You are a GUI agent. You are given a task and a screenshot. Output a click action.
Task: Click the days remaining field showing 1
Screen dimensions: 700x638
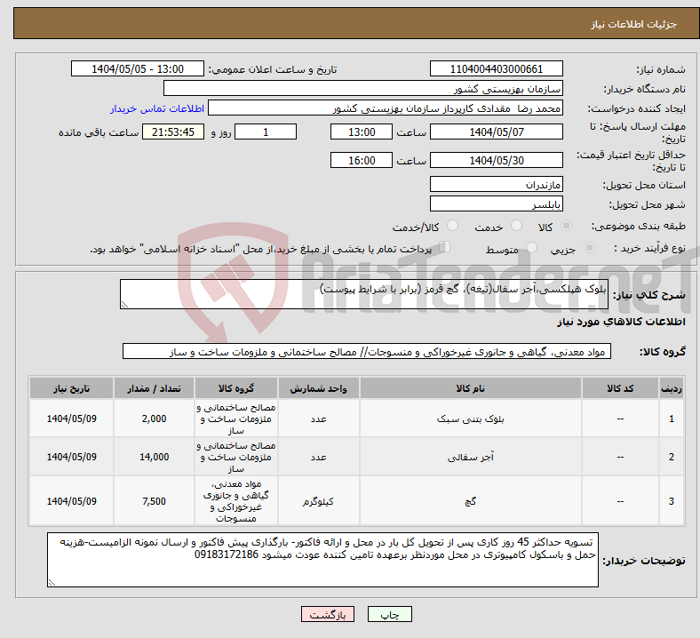click(x=266, y=132)
